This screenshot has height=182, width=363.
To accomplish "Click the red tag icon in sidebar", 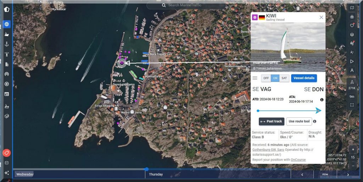I will pos(6,153).
